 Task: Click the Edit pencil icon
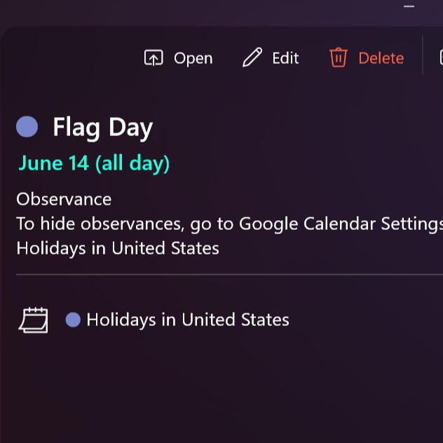(252, 58)
